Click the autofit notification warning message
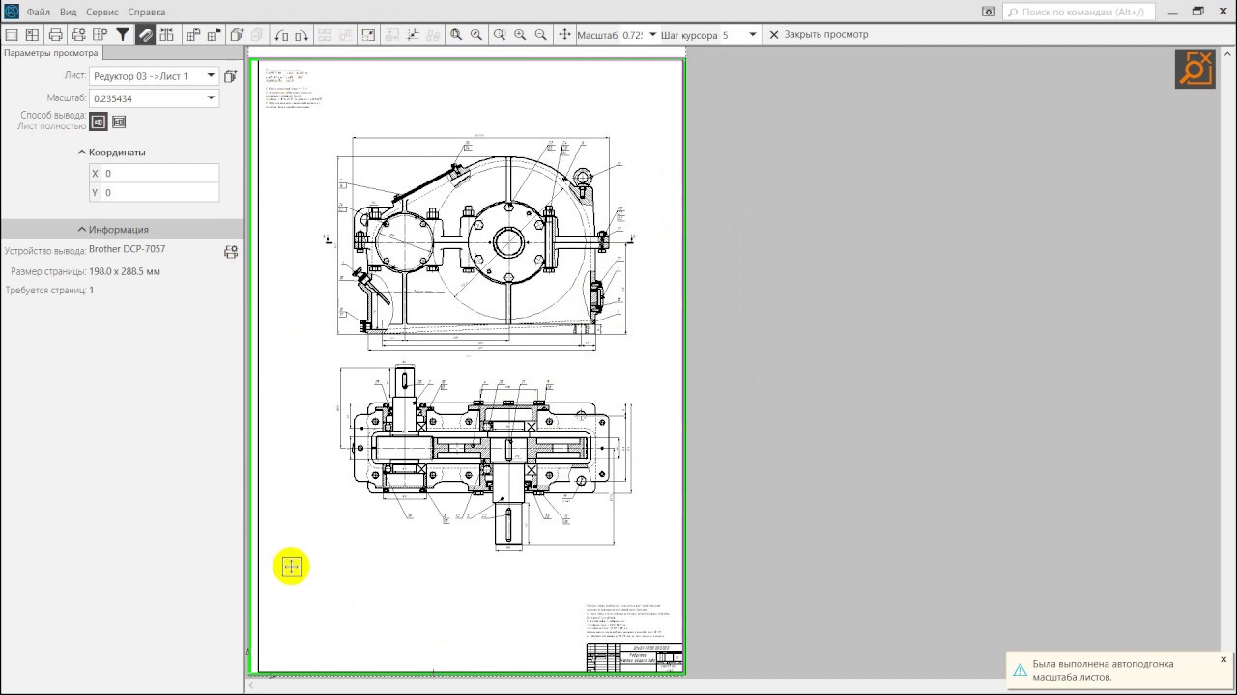This screenshot has width=1237, height=695. click(x=1103, y=671)
